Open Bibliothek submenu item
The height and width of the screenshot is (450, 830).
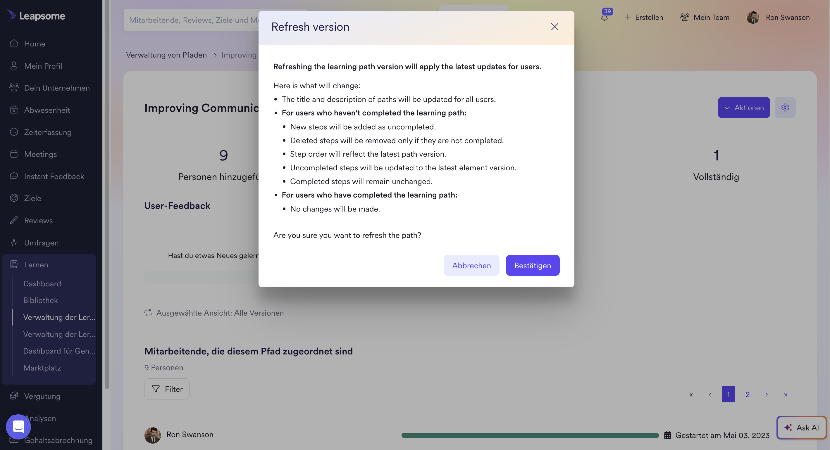tap(41, 300)
